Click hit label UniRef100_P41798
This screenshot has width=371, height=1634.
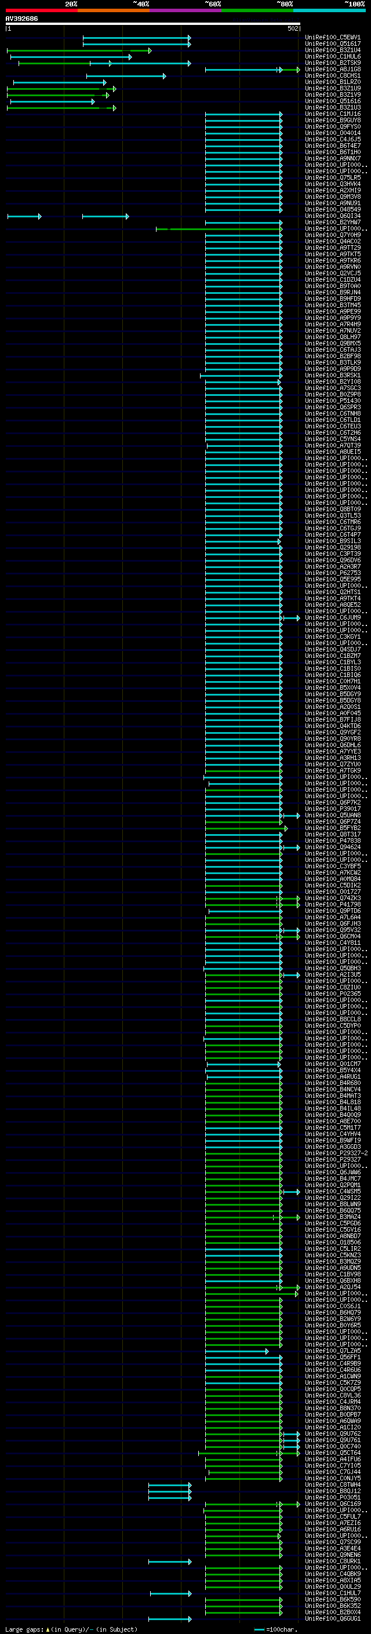pos(332,905)
